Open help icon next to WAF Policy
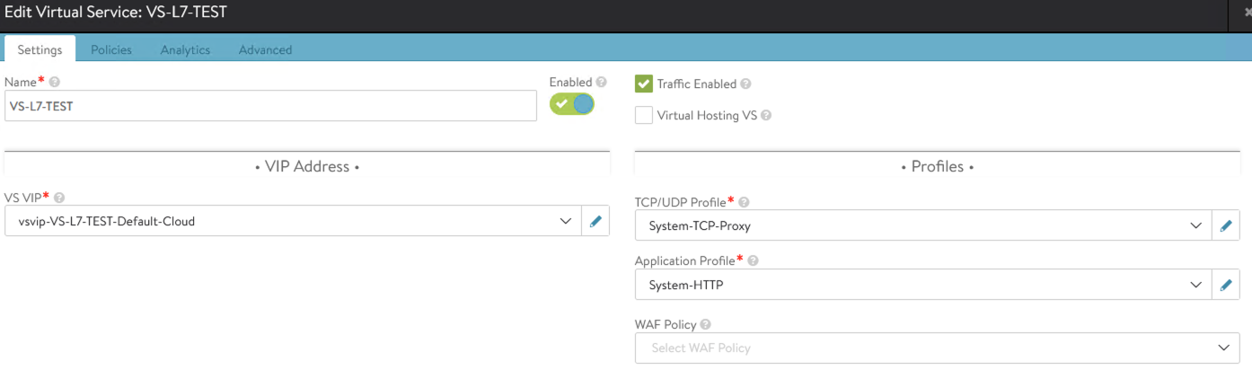Screen dimensions: 1252x379 tap(706, 324)
